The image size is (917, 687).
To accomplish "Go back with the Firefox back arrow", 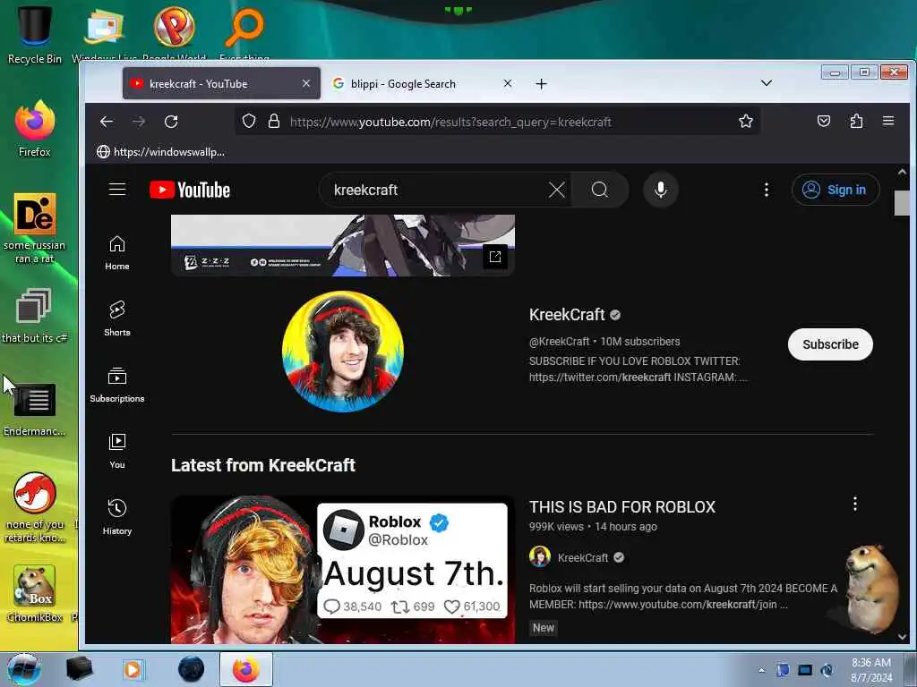I will 107,122.
